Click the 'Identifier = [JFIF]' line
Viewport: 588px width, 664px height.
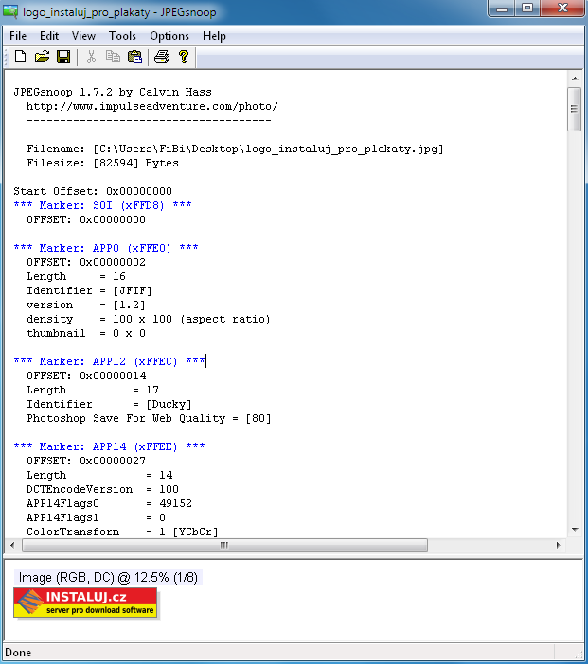coord(89,291)
